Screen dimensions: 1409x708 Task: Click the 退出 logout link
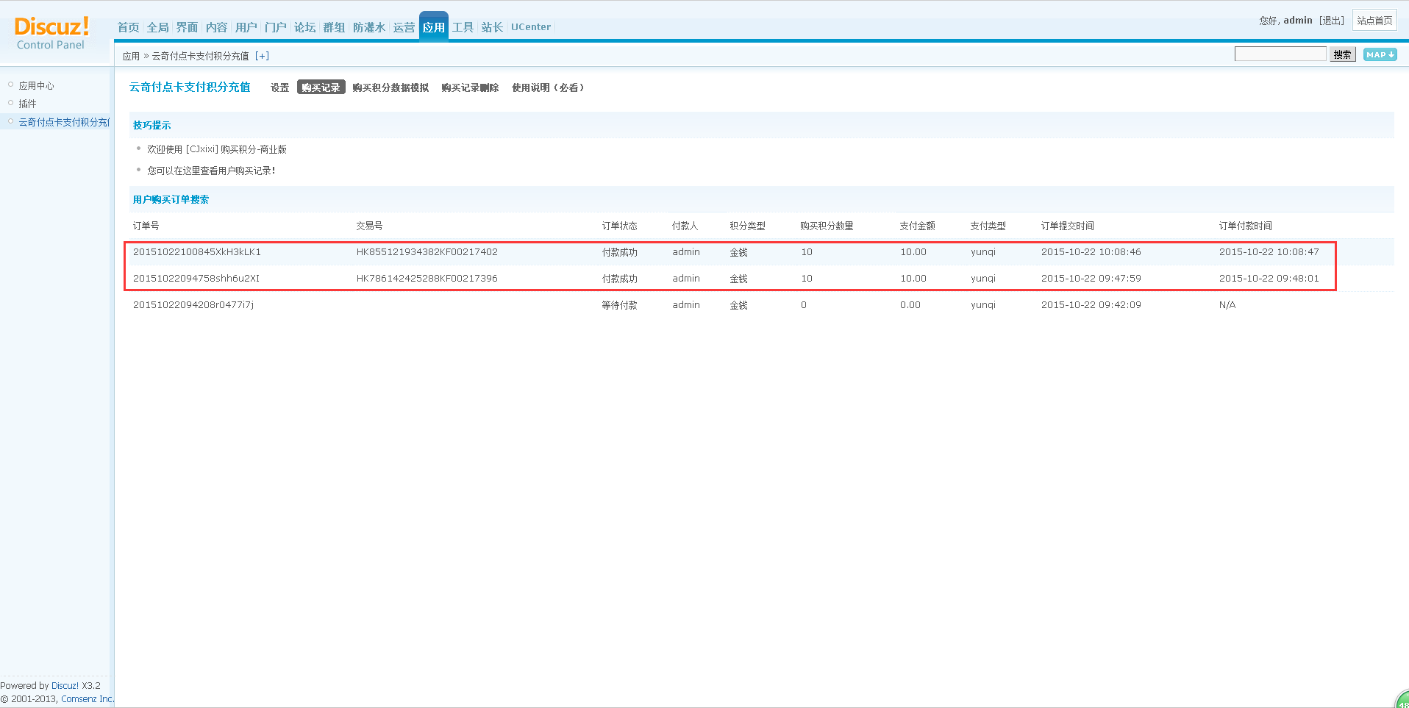click(x=1331, y=21)
